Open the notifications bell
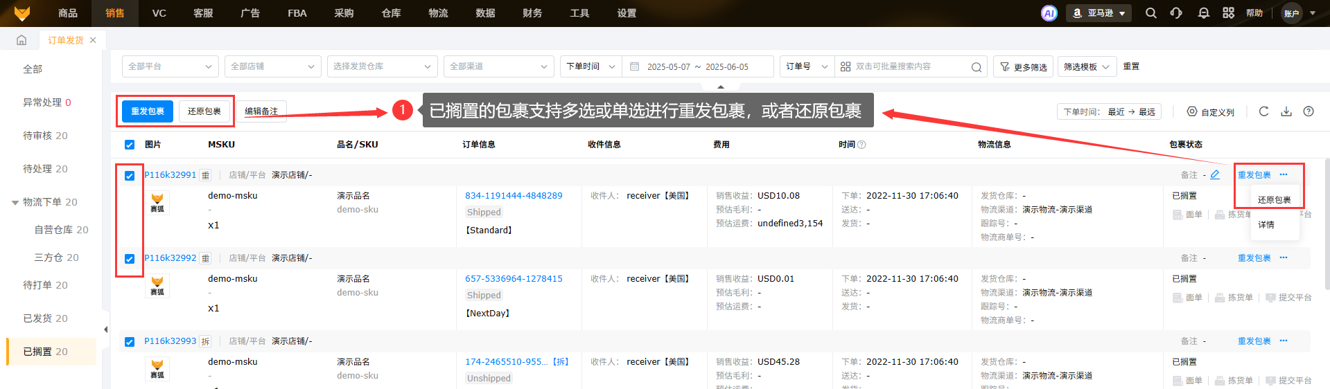 [1204, 13]
